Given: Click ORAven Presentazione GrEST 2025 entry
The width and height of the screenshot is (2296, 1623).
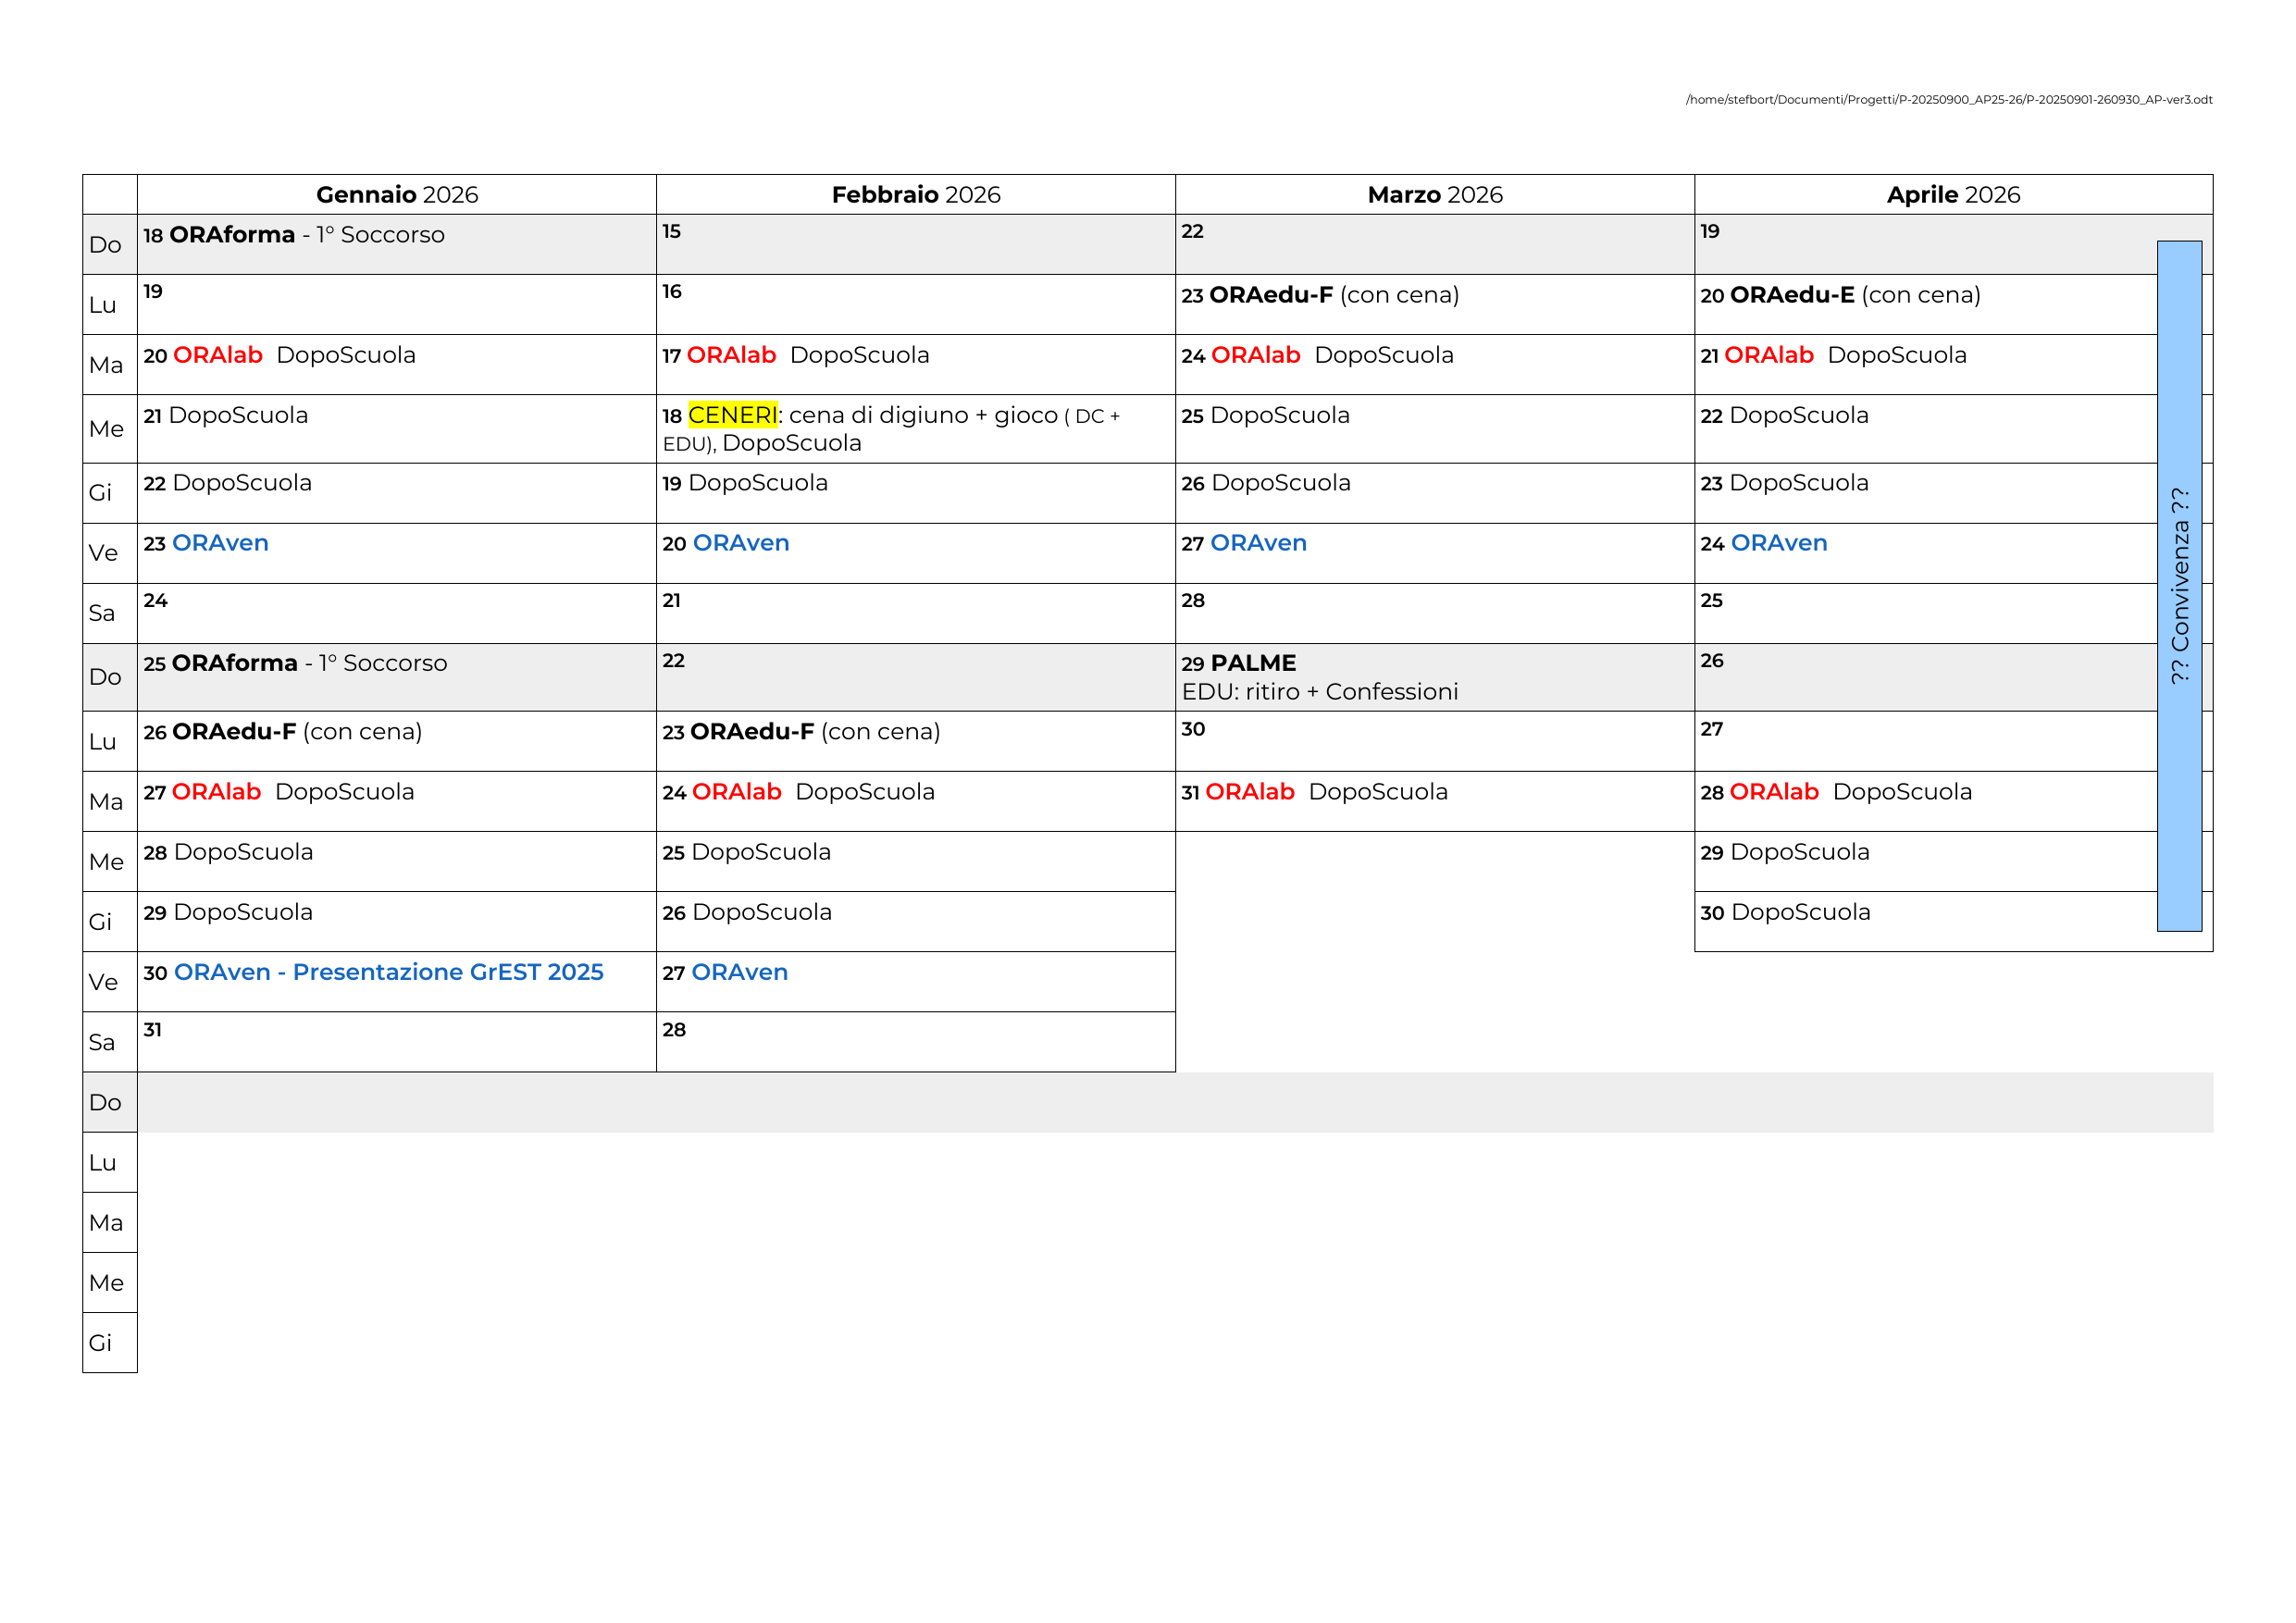Looking at the screenshot, I should tap(388, 972).
